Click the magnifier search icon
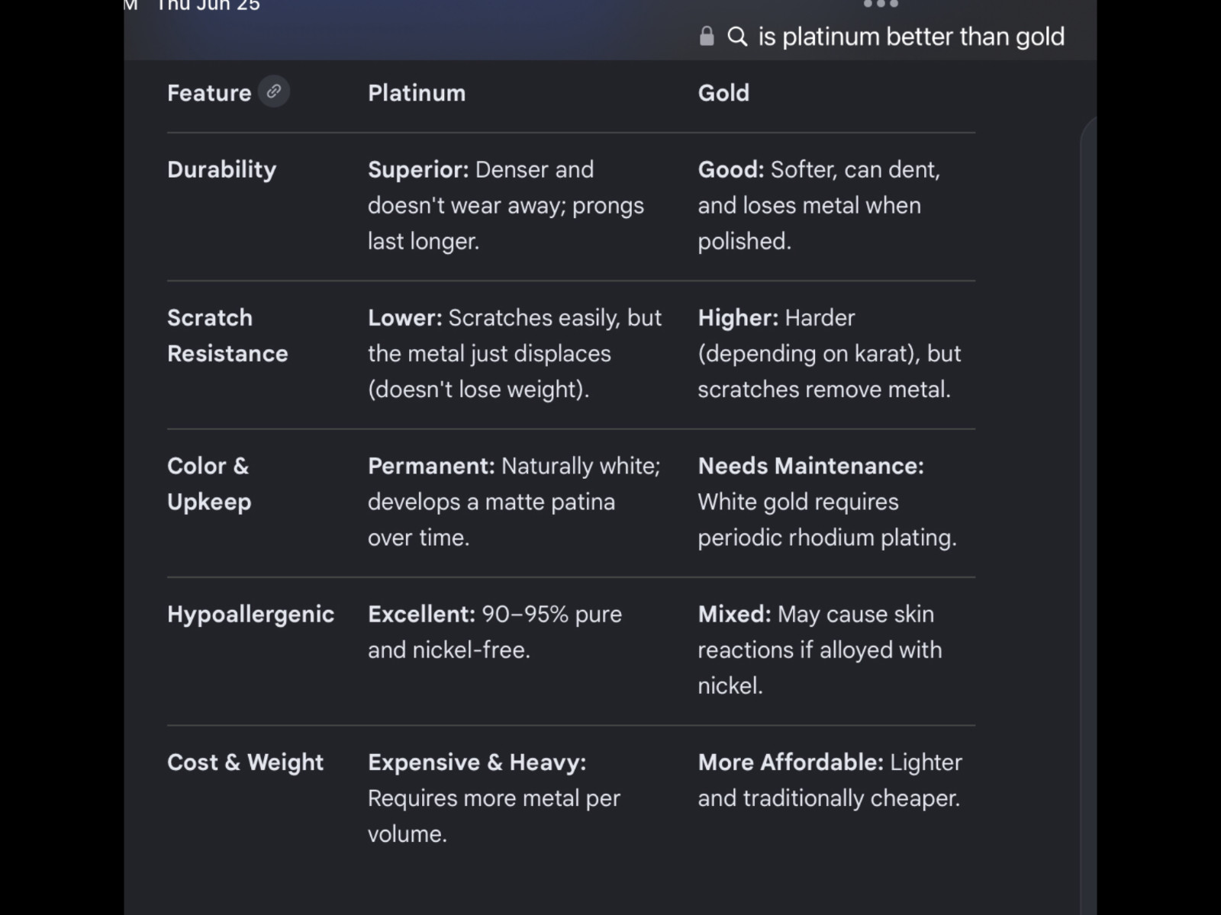 point(737,37)
